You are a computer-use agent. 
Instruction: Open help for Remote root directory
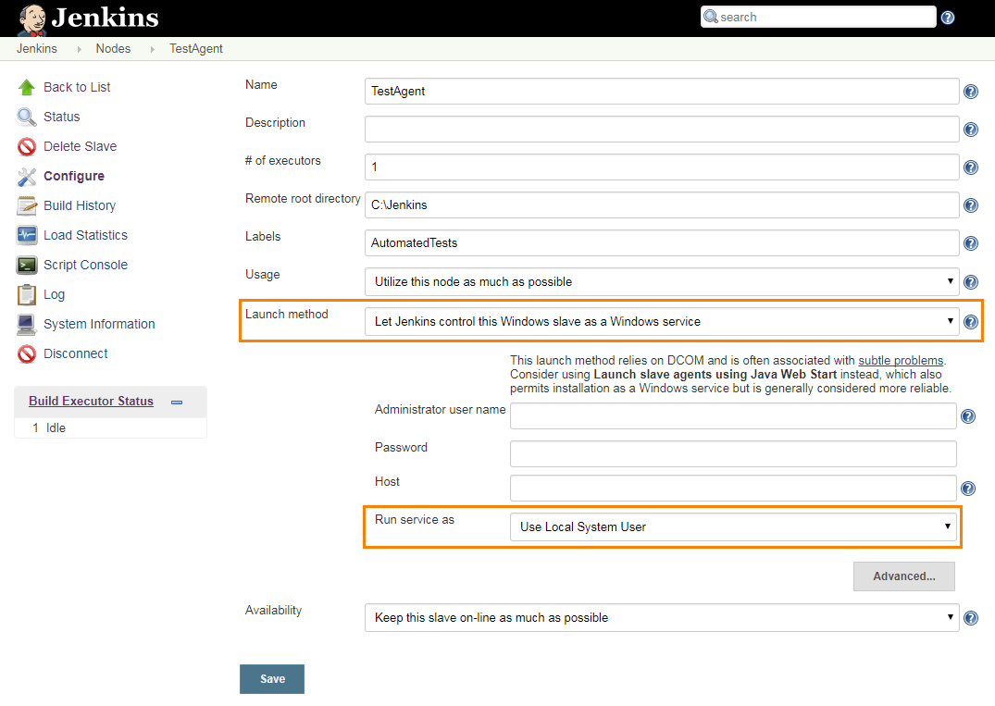pyautogui.click(x=970, y=205)
